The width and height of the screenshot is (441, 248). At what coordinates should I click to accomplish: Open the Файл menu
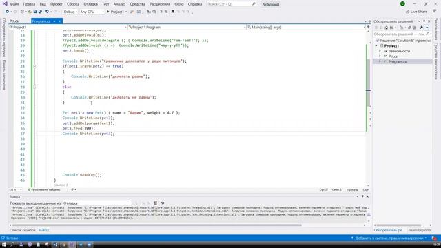coord(14,4)
